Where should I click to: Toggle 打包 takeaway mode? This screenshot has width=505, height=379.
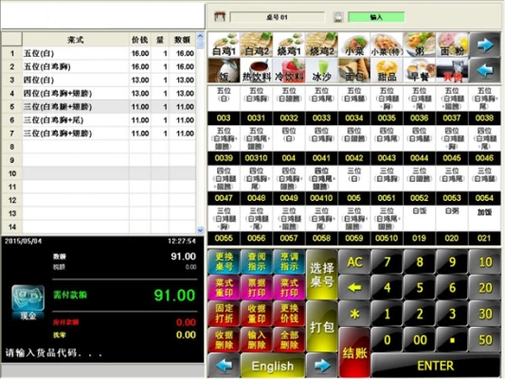tap(321, 327)
